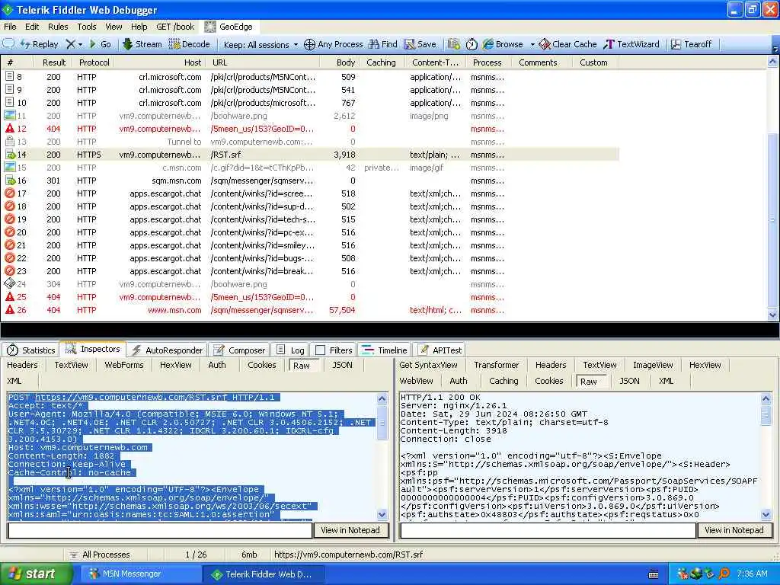This screenshot has height=585, width=780.
Task: Select response inspector Caching tab
Action: 503,381
